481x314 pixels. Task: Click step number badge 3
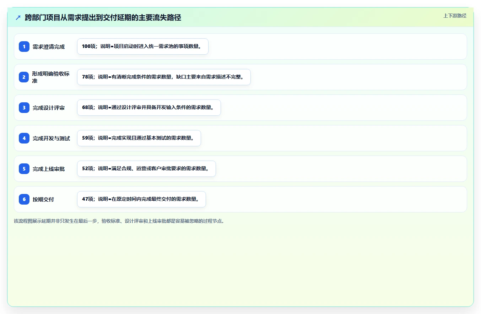[x=24, y=108]
